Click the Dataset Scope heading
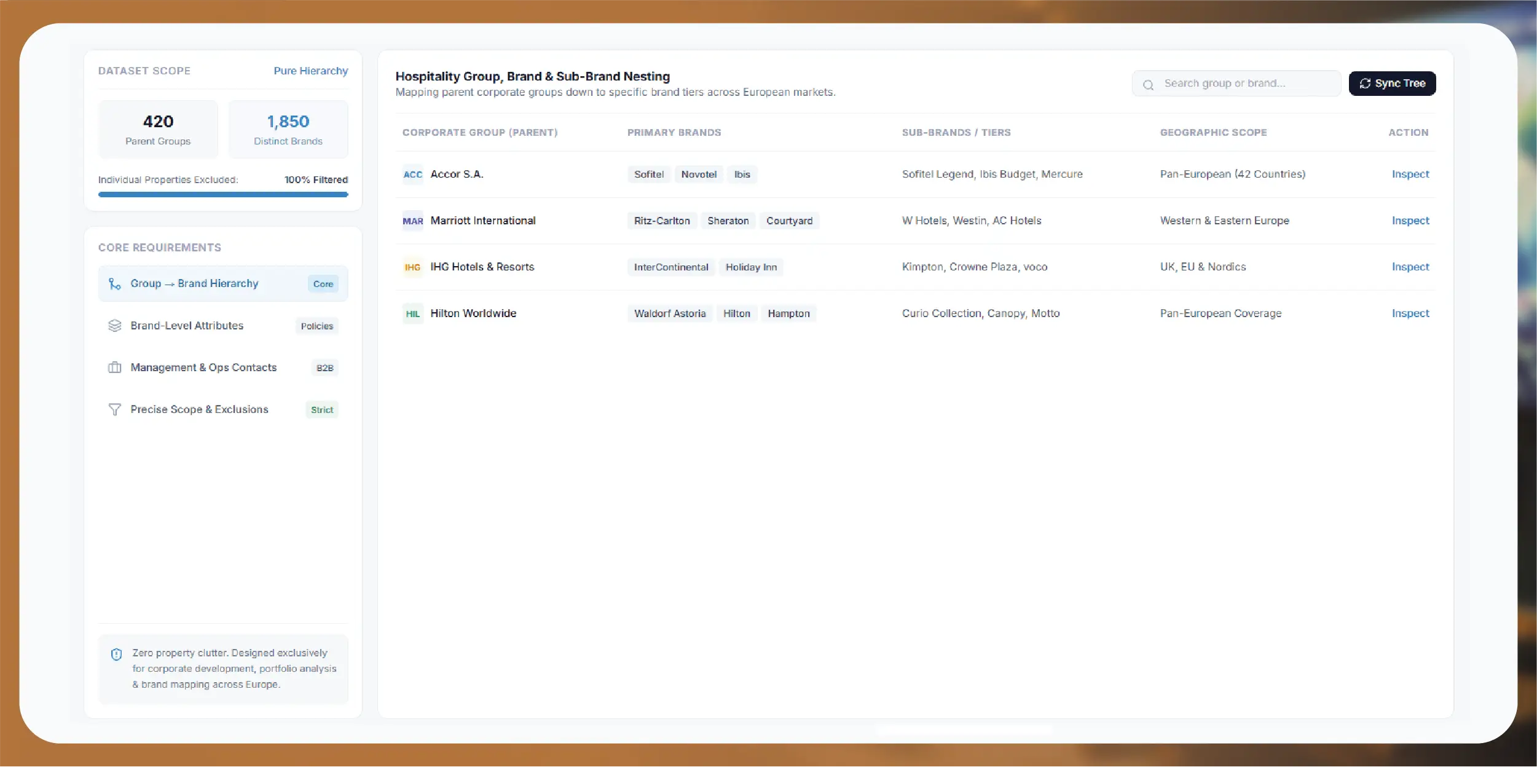The width and height of the screenshot is (1537, 767). tap(144, 71)
